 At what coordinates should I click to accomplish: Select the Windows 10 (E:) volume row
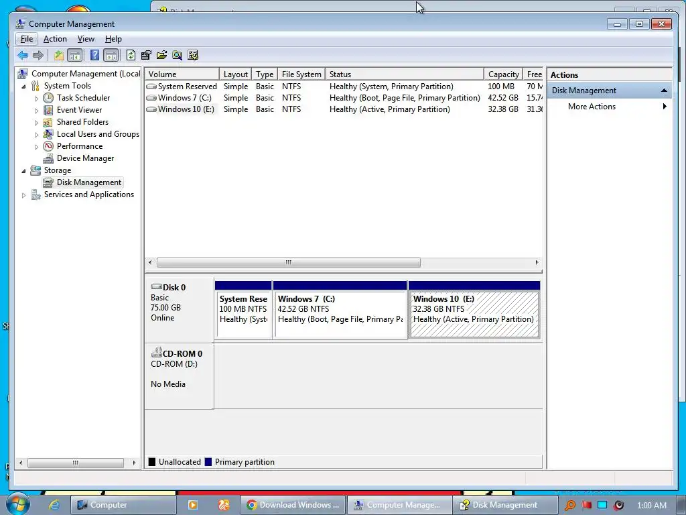(x=344, y=109)
